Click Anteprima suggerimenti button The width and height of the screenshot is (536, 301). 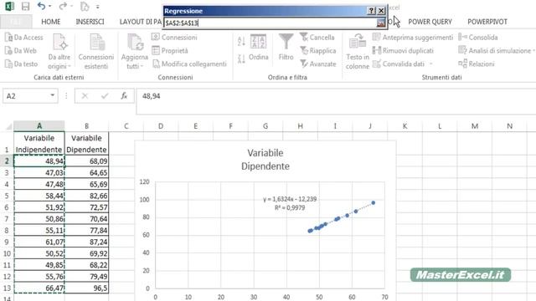[413, 37]
